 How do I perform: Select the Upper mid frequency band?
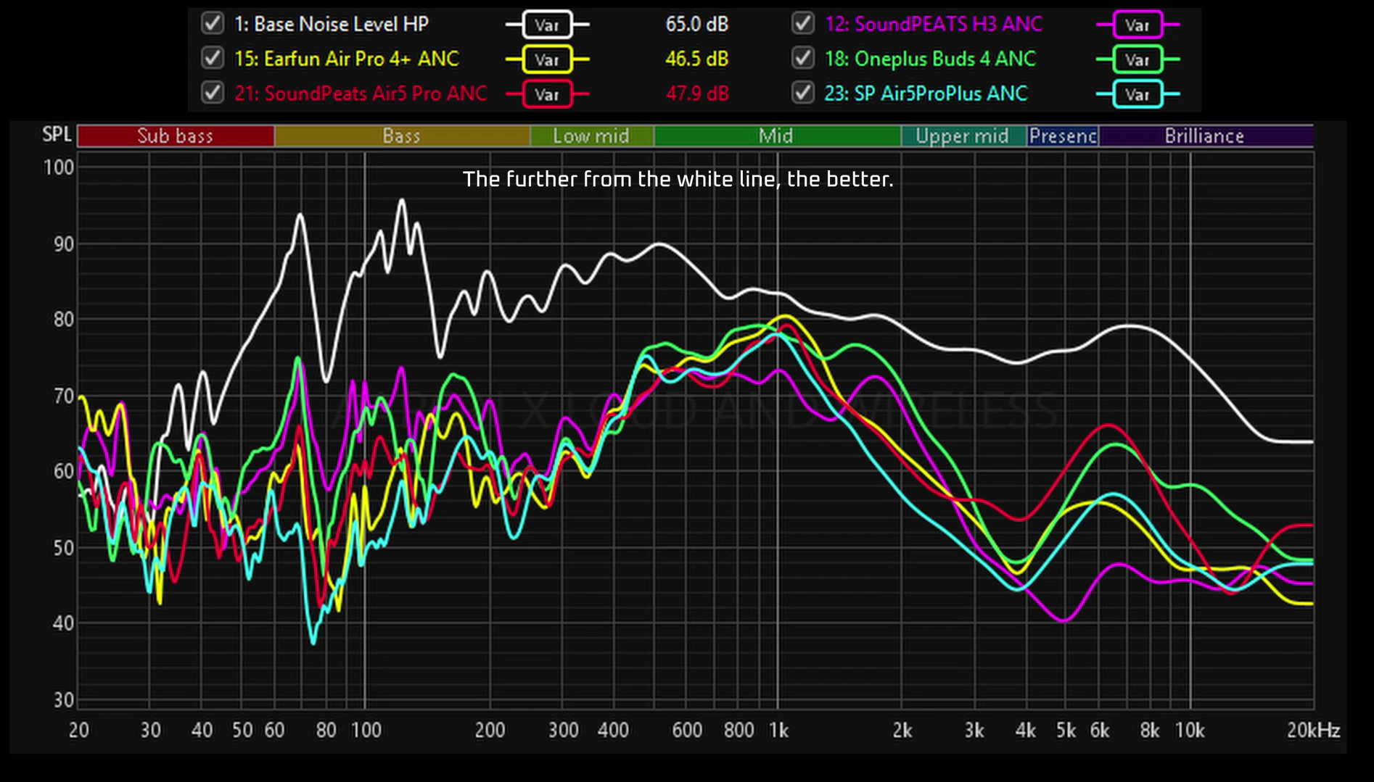coord(963,136)
